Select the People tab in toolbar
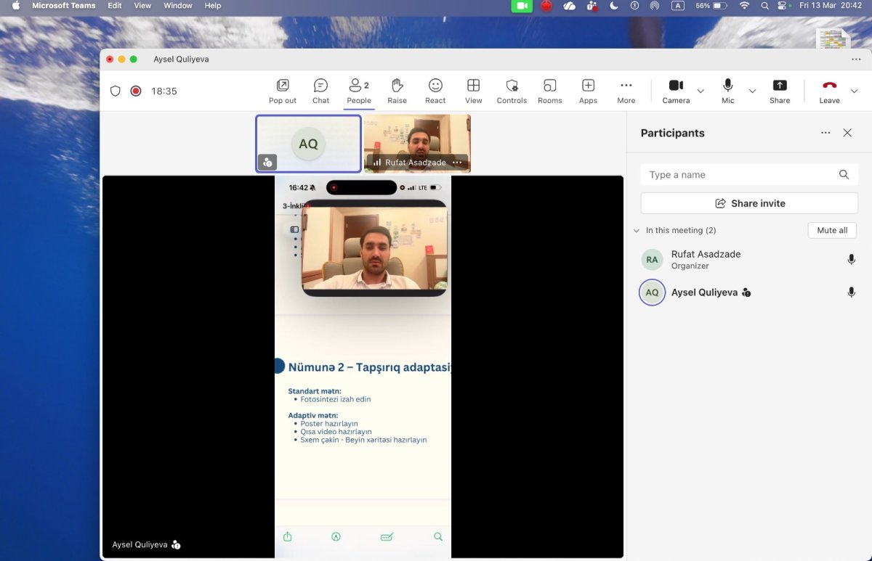 pyautogui.click(x=359, y=91)
